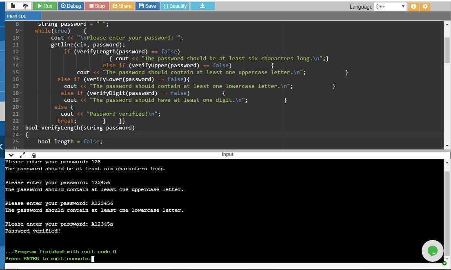Create a new file with the page icon
This screenshot has height=270, width=451.
point(13,6)
